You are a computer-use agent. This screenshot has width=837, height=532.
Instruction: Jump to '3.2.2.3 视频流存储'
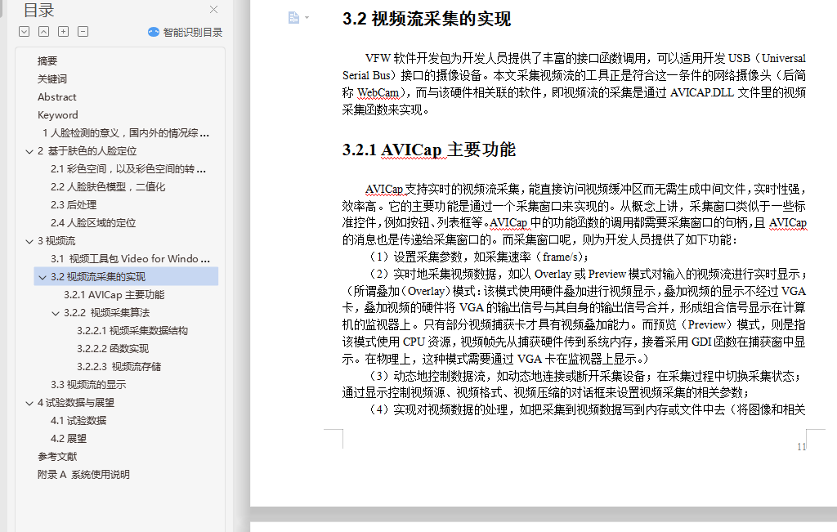click(119, 367)
